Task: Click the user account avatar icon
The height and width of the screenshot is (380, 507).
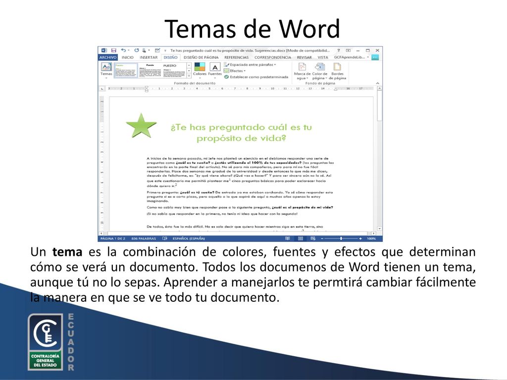Action: pyautogui.click(x=375, y=57)
